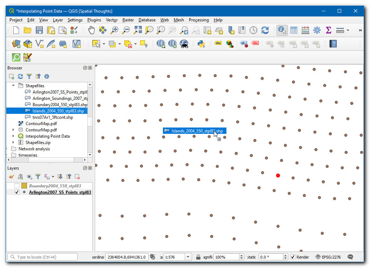This screenshot has height=268, width=370.
Task: Open the Processing Toolbox gear icon
Action: 317,30
